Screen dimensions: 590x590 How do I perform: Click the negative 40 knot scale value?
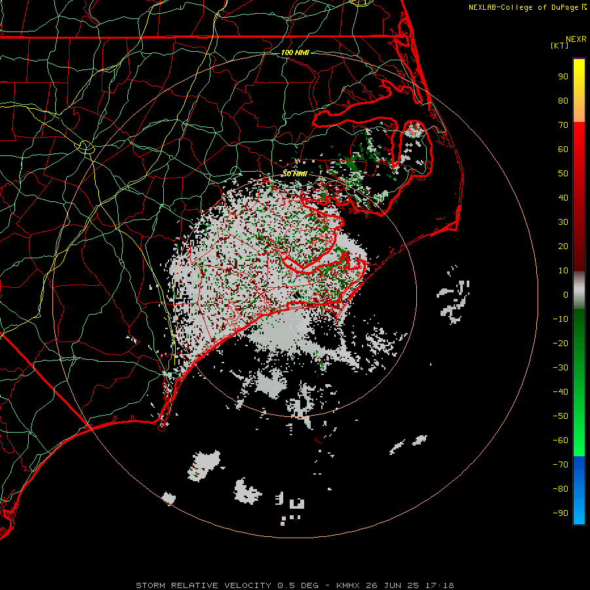click(560, 392)
